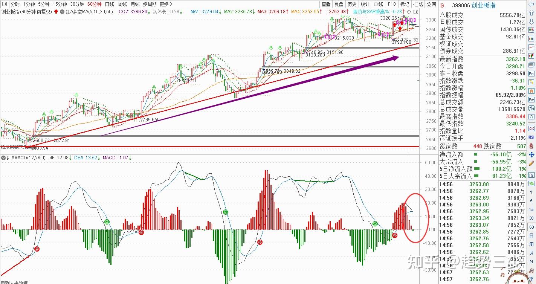Click the diamond icon in main chart header
536x284 pixels.
[409, 12]
